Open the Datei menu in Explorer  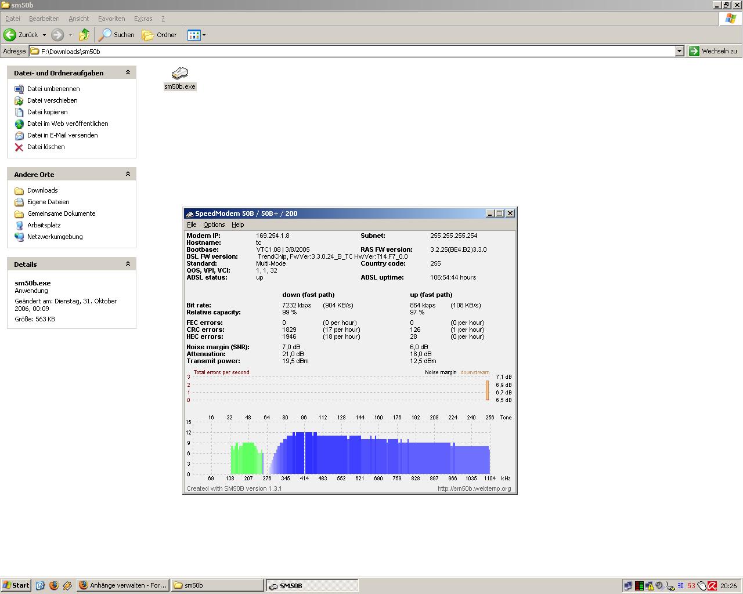tap(12, 19)
